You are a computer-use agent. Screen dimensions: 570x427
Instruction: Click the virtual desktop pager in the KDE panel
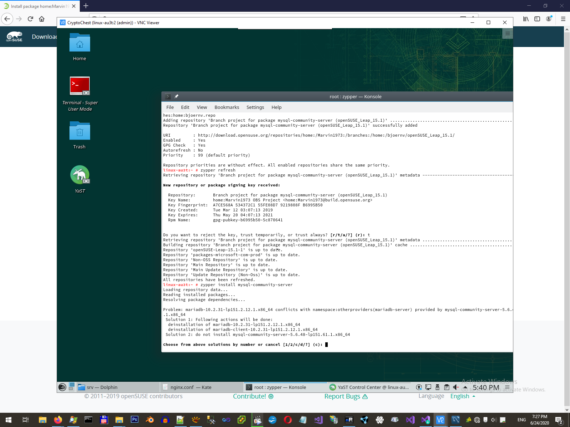72,387
